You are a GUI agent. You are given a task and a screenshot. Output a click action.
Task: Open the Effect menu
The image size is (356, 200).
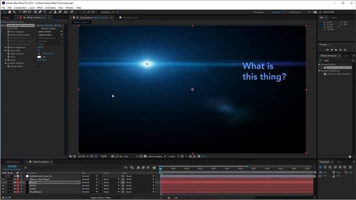(x=40, y=8)
